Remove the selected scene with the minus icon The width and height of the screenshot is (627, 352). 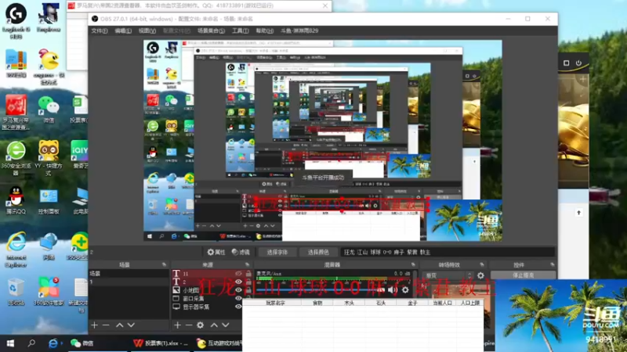(x=106, y=325)
